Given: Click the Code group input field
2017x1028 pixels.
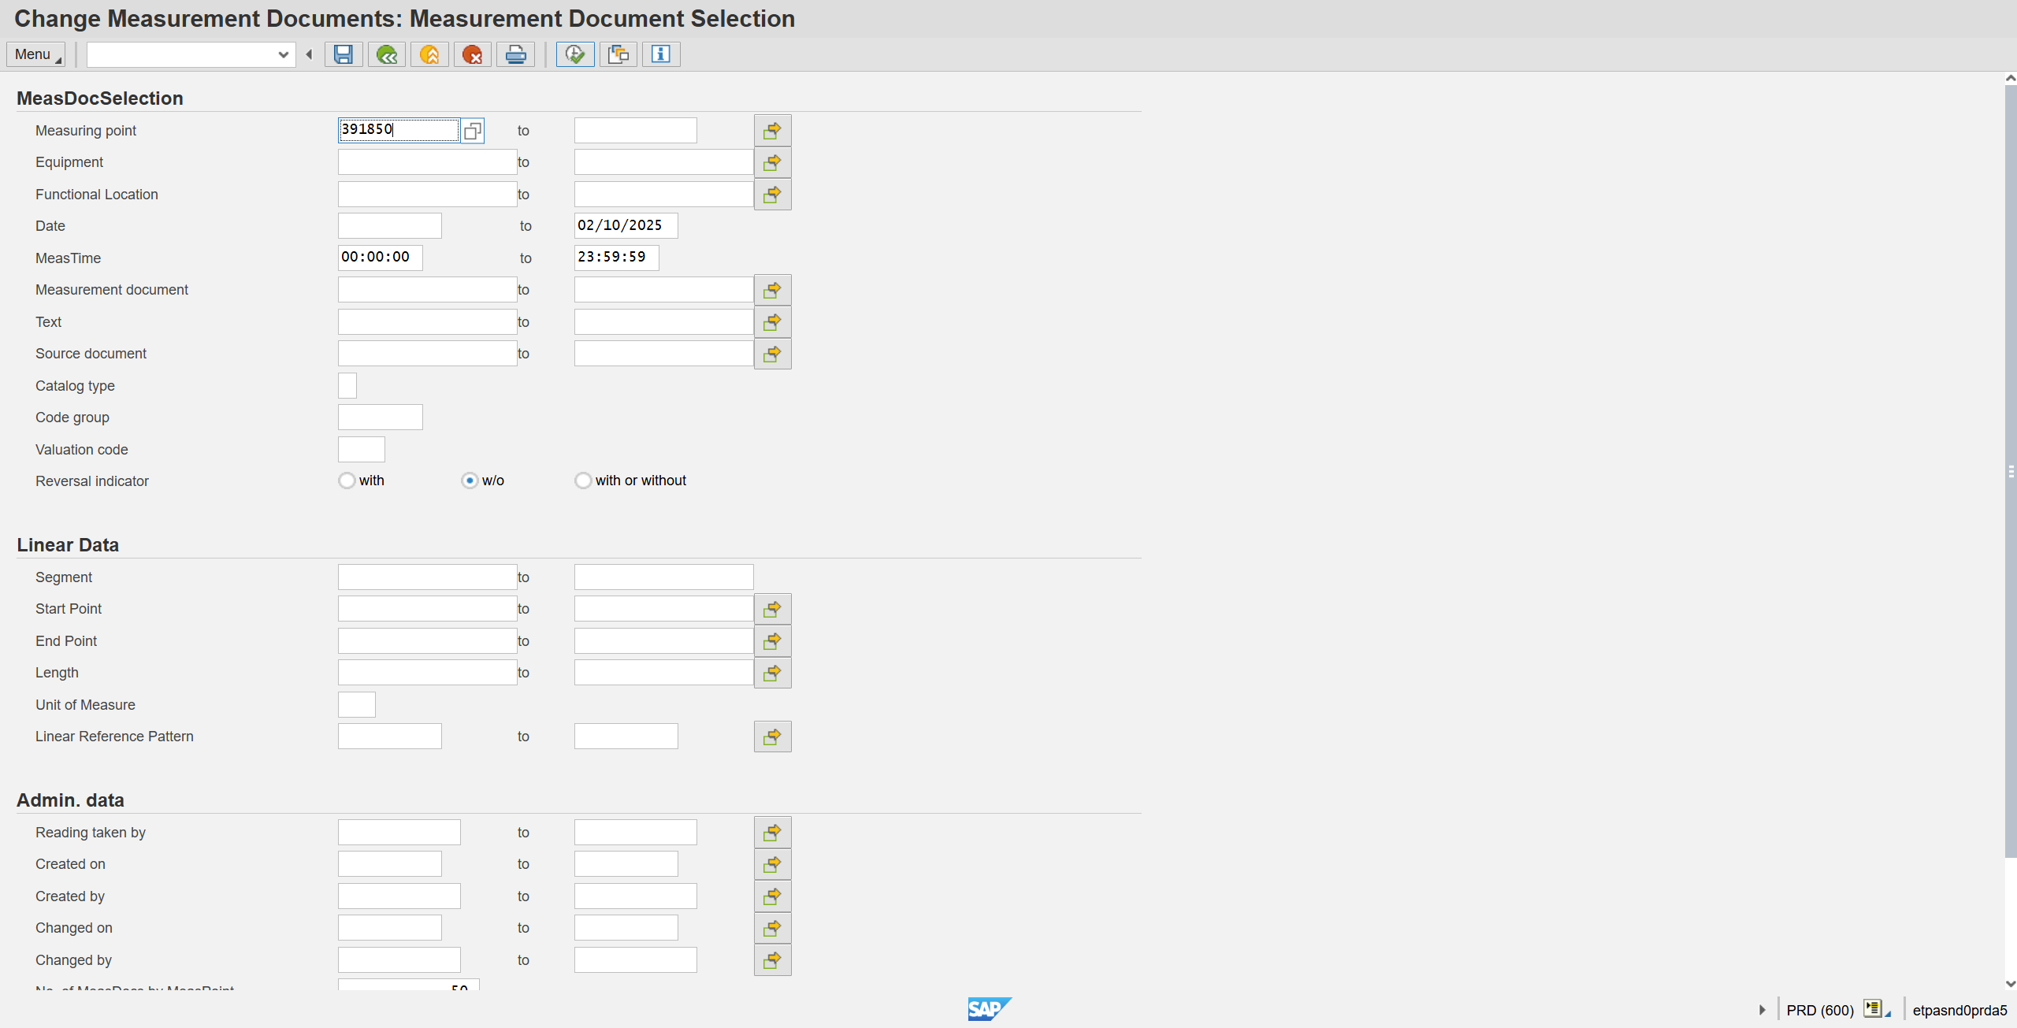Looking at the screenshot, I should 381,418.
